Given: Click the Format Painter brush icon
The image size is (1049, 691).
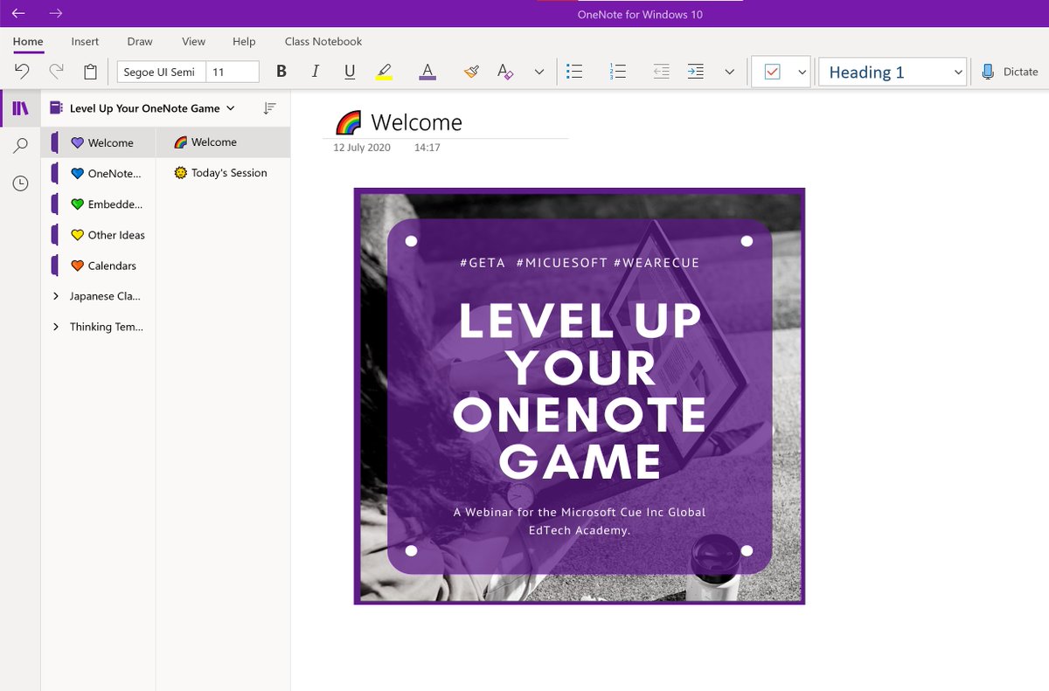Looking at the screenshot, I should point(471,72).
